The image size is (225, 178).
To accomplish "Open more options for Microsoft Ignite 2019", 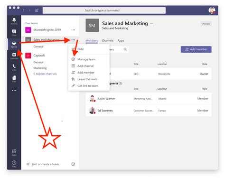I will (x=73, y=30).
